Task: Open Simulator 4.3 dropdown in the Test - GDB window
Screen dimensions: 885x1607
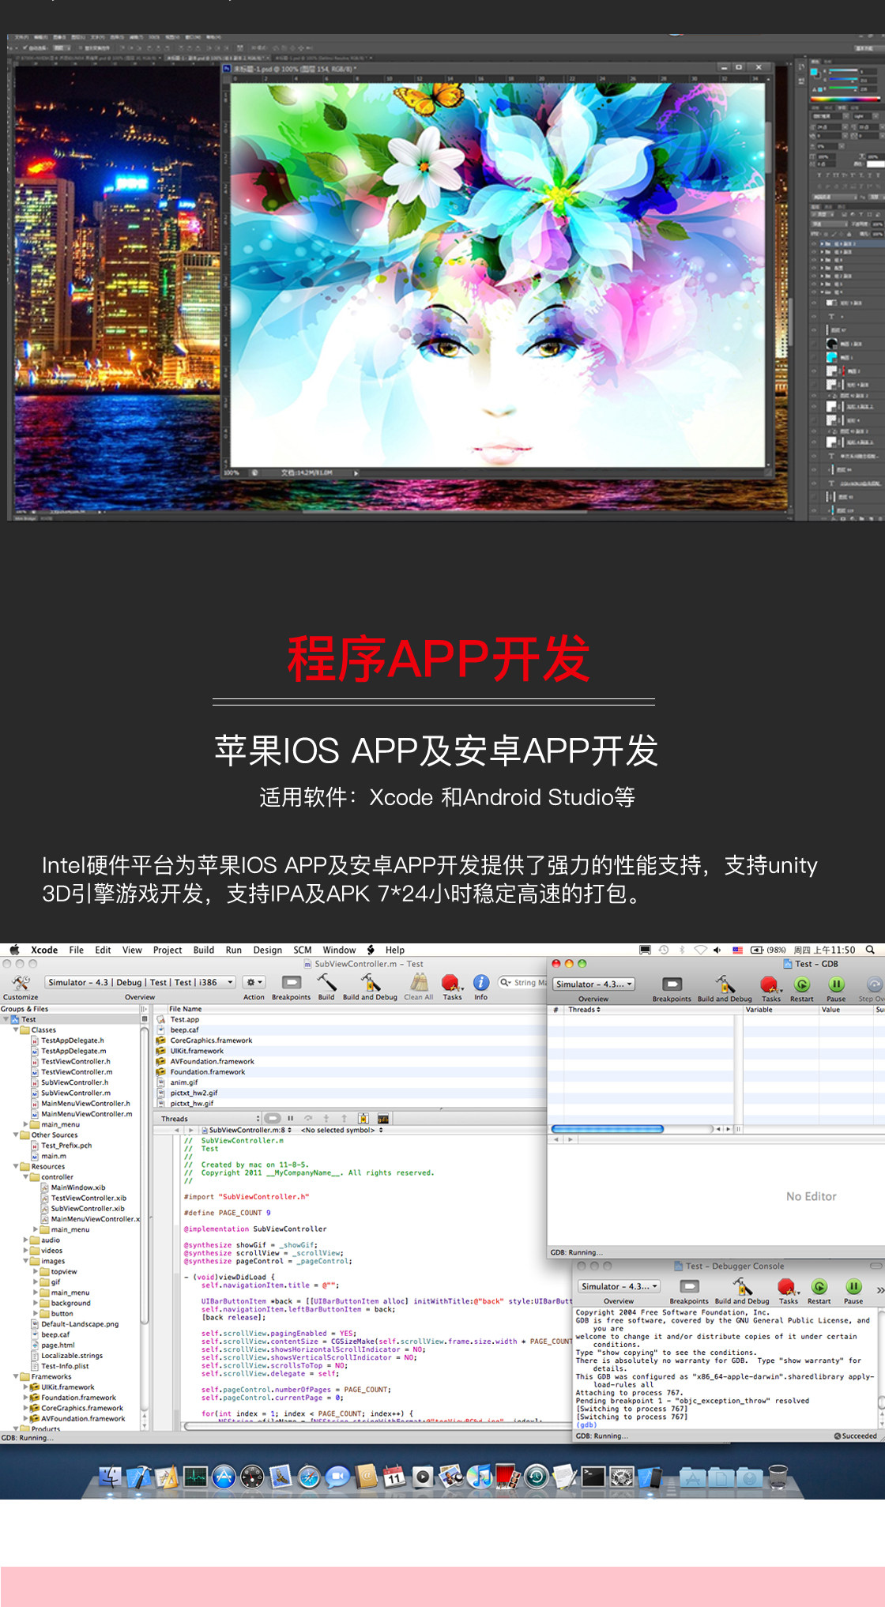Action: [594, 984]
